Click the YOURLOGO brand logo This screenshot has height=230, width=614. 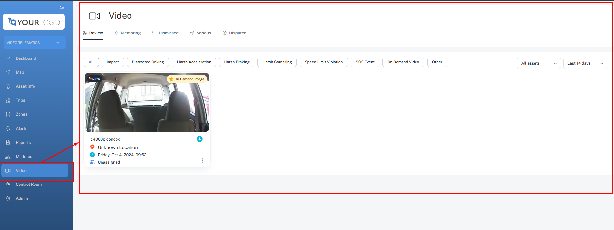34,22
